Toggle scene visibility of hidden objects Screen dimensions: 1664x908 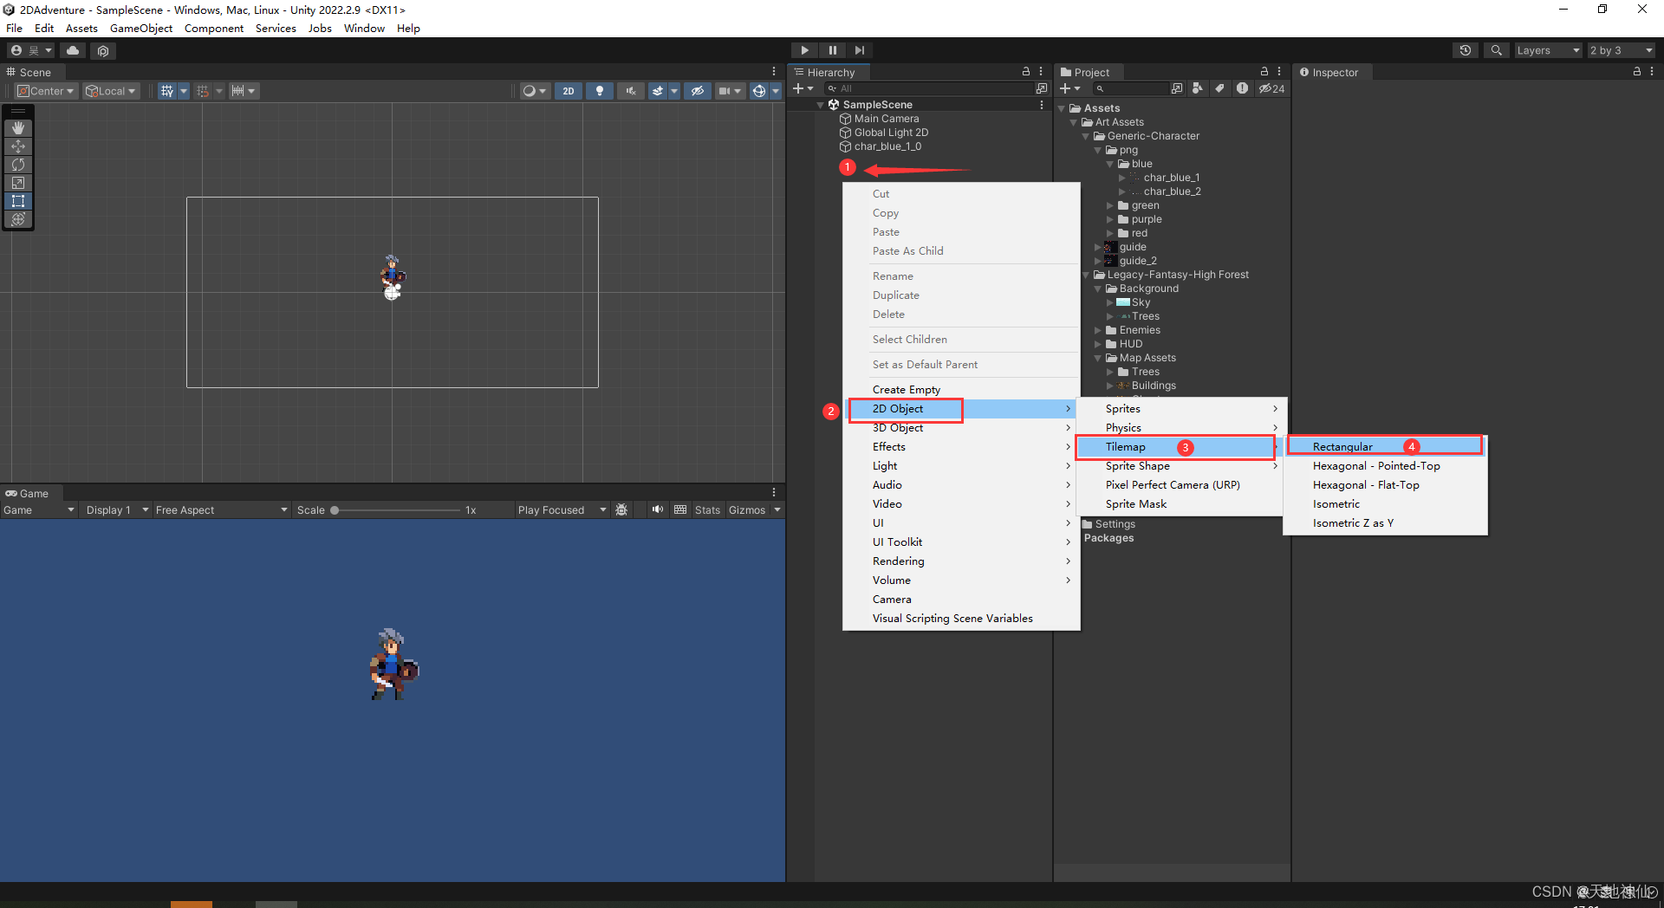(697, 91)
